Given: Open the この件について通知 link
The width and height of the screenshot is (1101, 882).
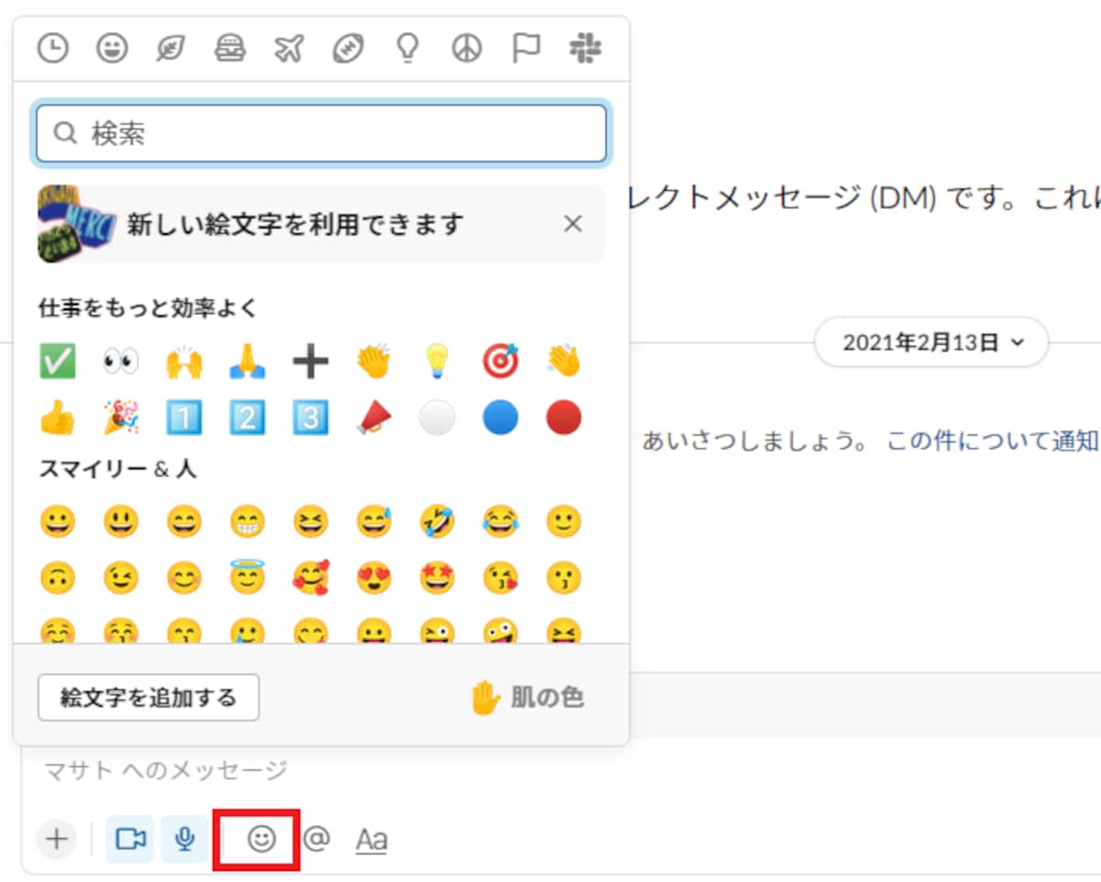Looking at the screenshot, I should (993, 441).
